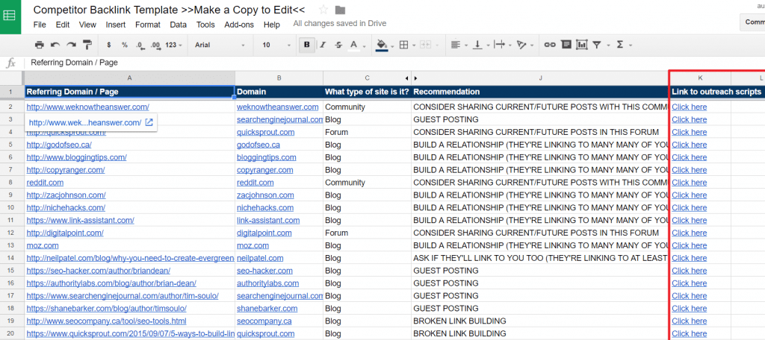Increase decimal places

(155, 45)
